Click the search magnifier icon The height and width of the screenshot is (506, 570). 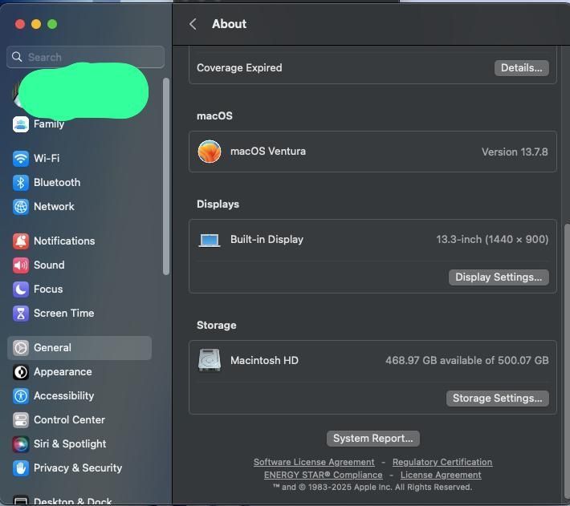tap(17, 57)
